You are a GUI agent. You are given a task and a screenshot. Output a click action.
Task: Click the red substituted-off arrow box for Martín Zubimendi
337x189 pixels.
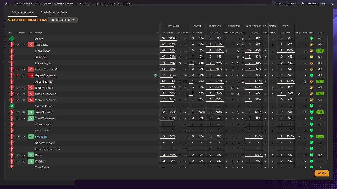31,69
